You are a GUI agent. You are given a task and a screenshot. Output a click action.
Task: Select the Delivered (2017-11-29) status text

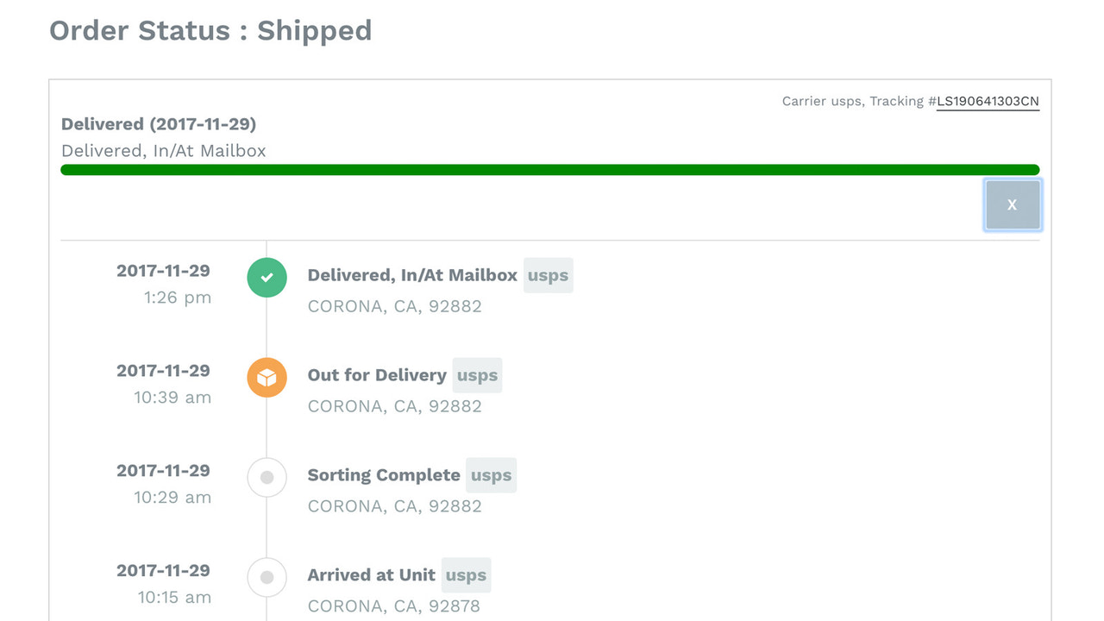coord(159,123)
